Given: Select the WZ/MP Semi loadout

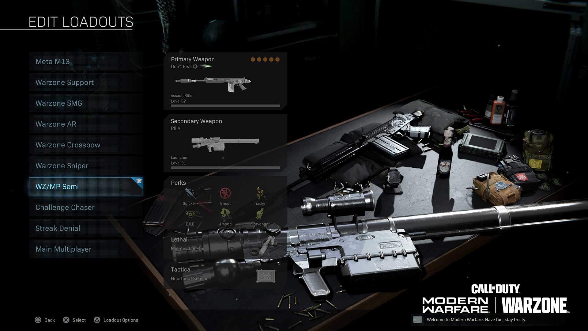Looking at the screenshot, I should 86,186.
